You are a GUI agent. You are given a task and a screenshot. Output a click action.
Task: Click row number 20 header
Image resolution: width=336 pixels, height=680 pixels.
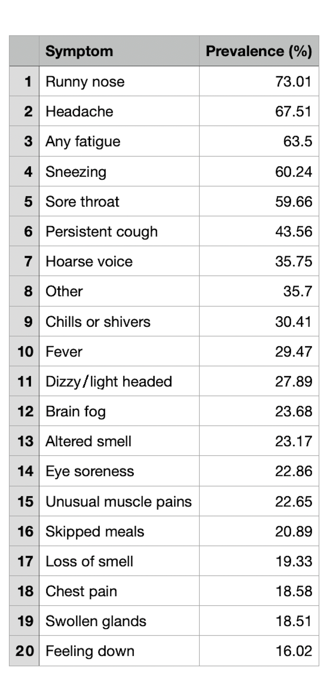pos(25,651)
